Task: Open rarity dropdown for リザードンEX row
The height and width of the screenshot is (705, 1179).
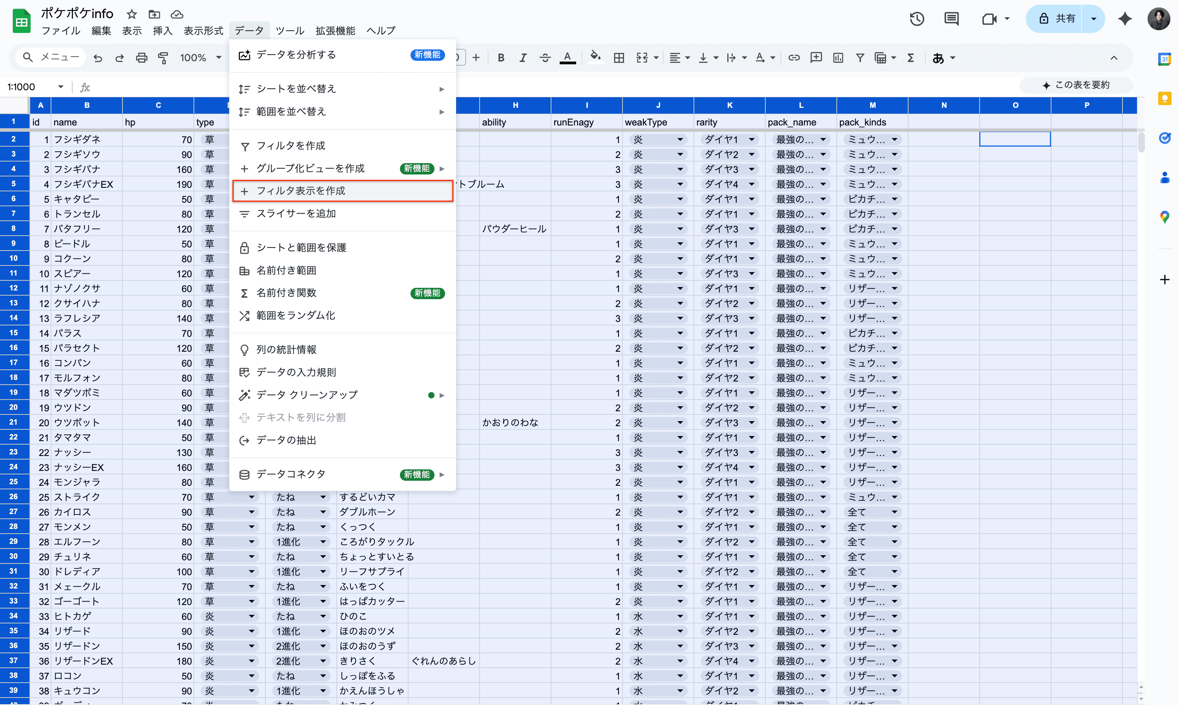Action: pyautogui.click(x=751, y=661)
